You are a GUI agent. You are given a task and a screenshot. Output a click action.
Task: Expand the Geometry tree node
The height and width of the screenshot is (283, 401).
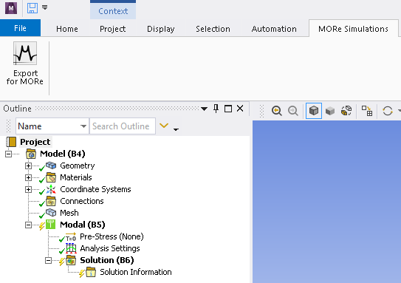(28, 166)
